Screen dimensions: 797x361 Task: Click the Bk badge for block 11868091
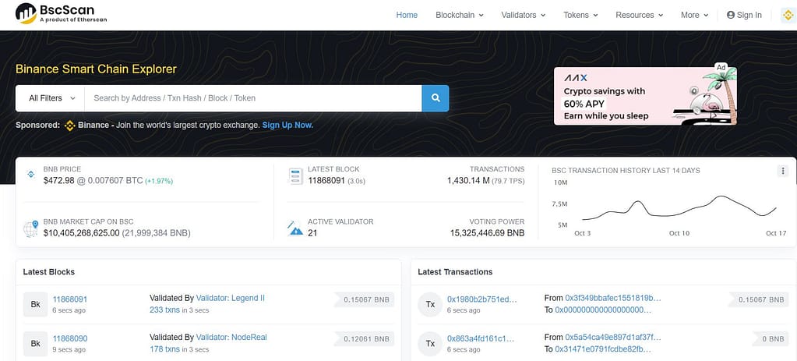[36, 304]
